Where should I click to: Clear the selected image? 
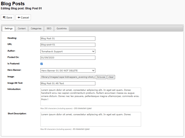click(x=111, y=77)
